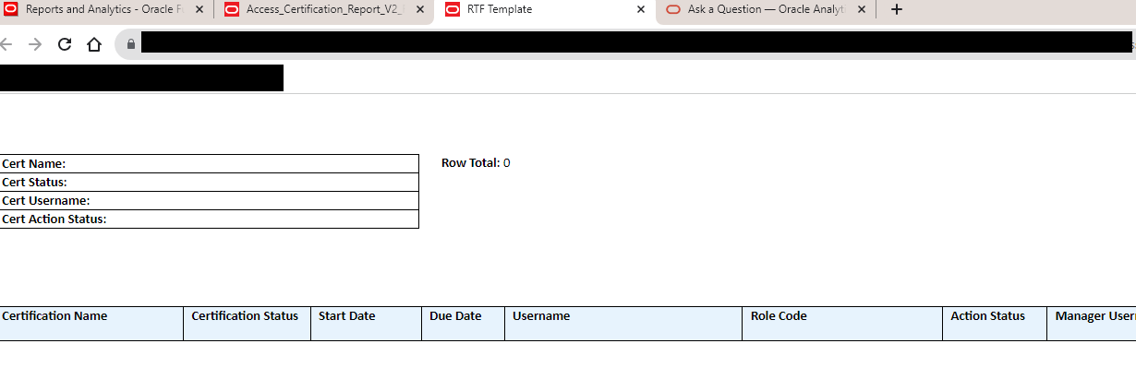Switch to Reports and Analytics tab
This screenshot has height=391, width=1136.
pos(107,9)
